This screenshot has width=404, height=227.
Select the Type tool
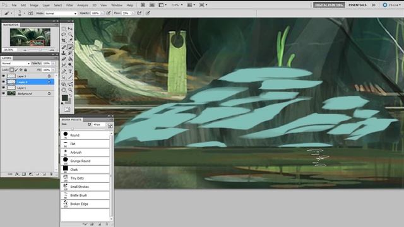[70, 71]
